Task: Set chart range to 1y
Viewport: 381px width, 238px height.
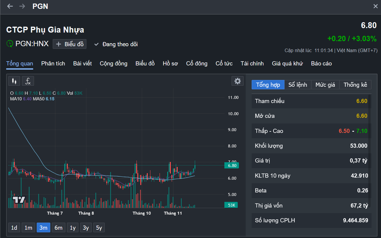Action: pyautogui.click(x=73, y=228)
